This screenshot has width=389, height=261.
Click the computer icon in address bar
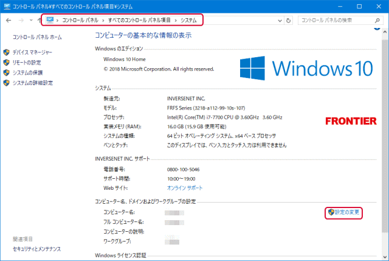pos(50,20)
